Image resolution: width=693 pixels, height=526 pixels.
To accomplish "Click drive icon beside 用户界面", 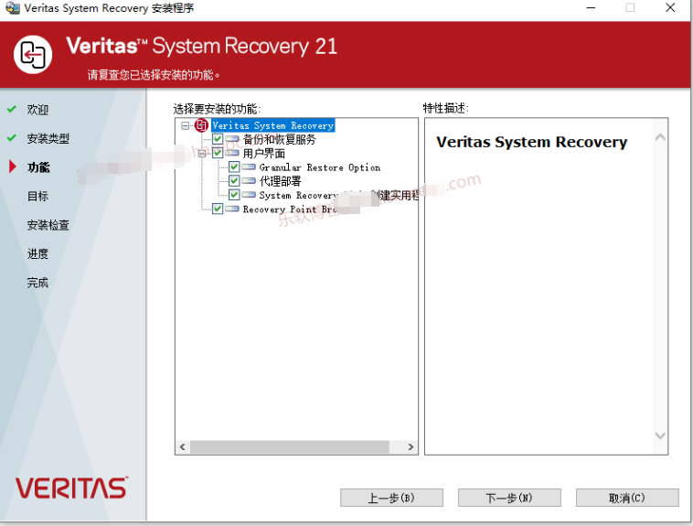I will (x=232, y=154).
